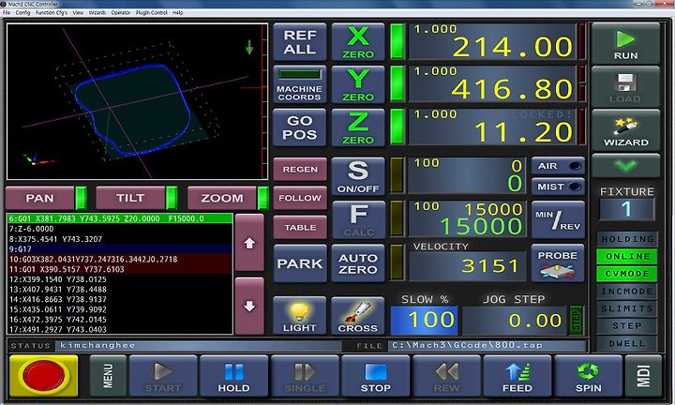
Task: Turn on the LIGHT bulb button
Action: tap(300, 316)
